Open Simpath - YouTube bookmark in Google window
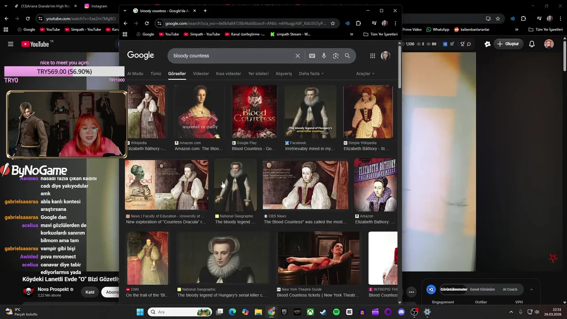This screenshot has width=567, height=319. pos(202,34)
